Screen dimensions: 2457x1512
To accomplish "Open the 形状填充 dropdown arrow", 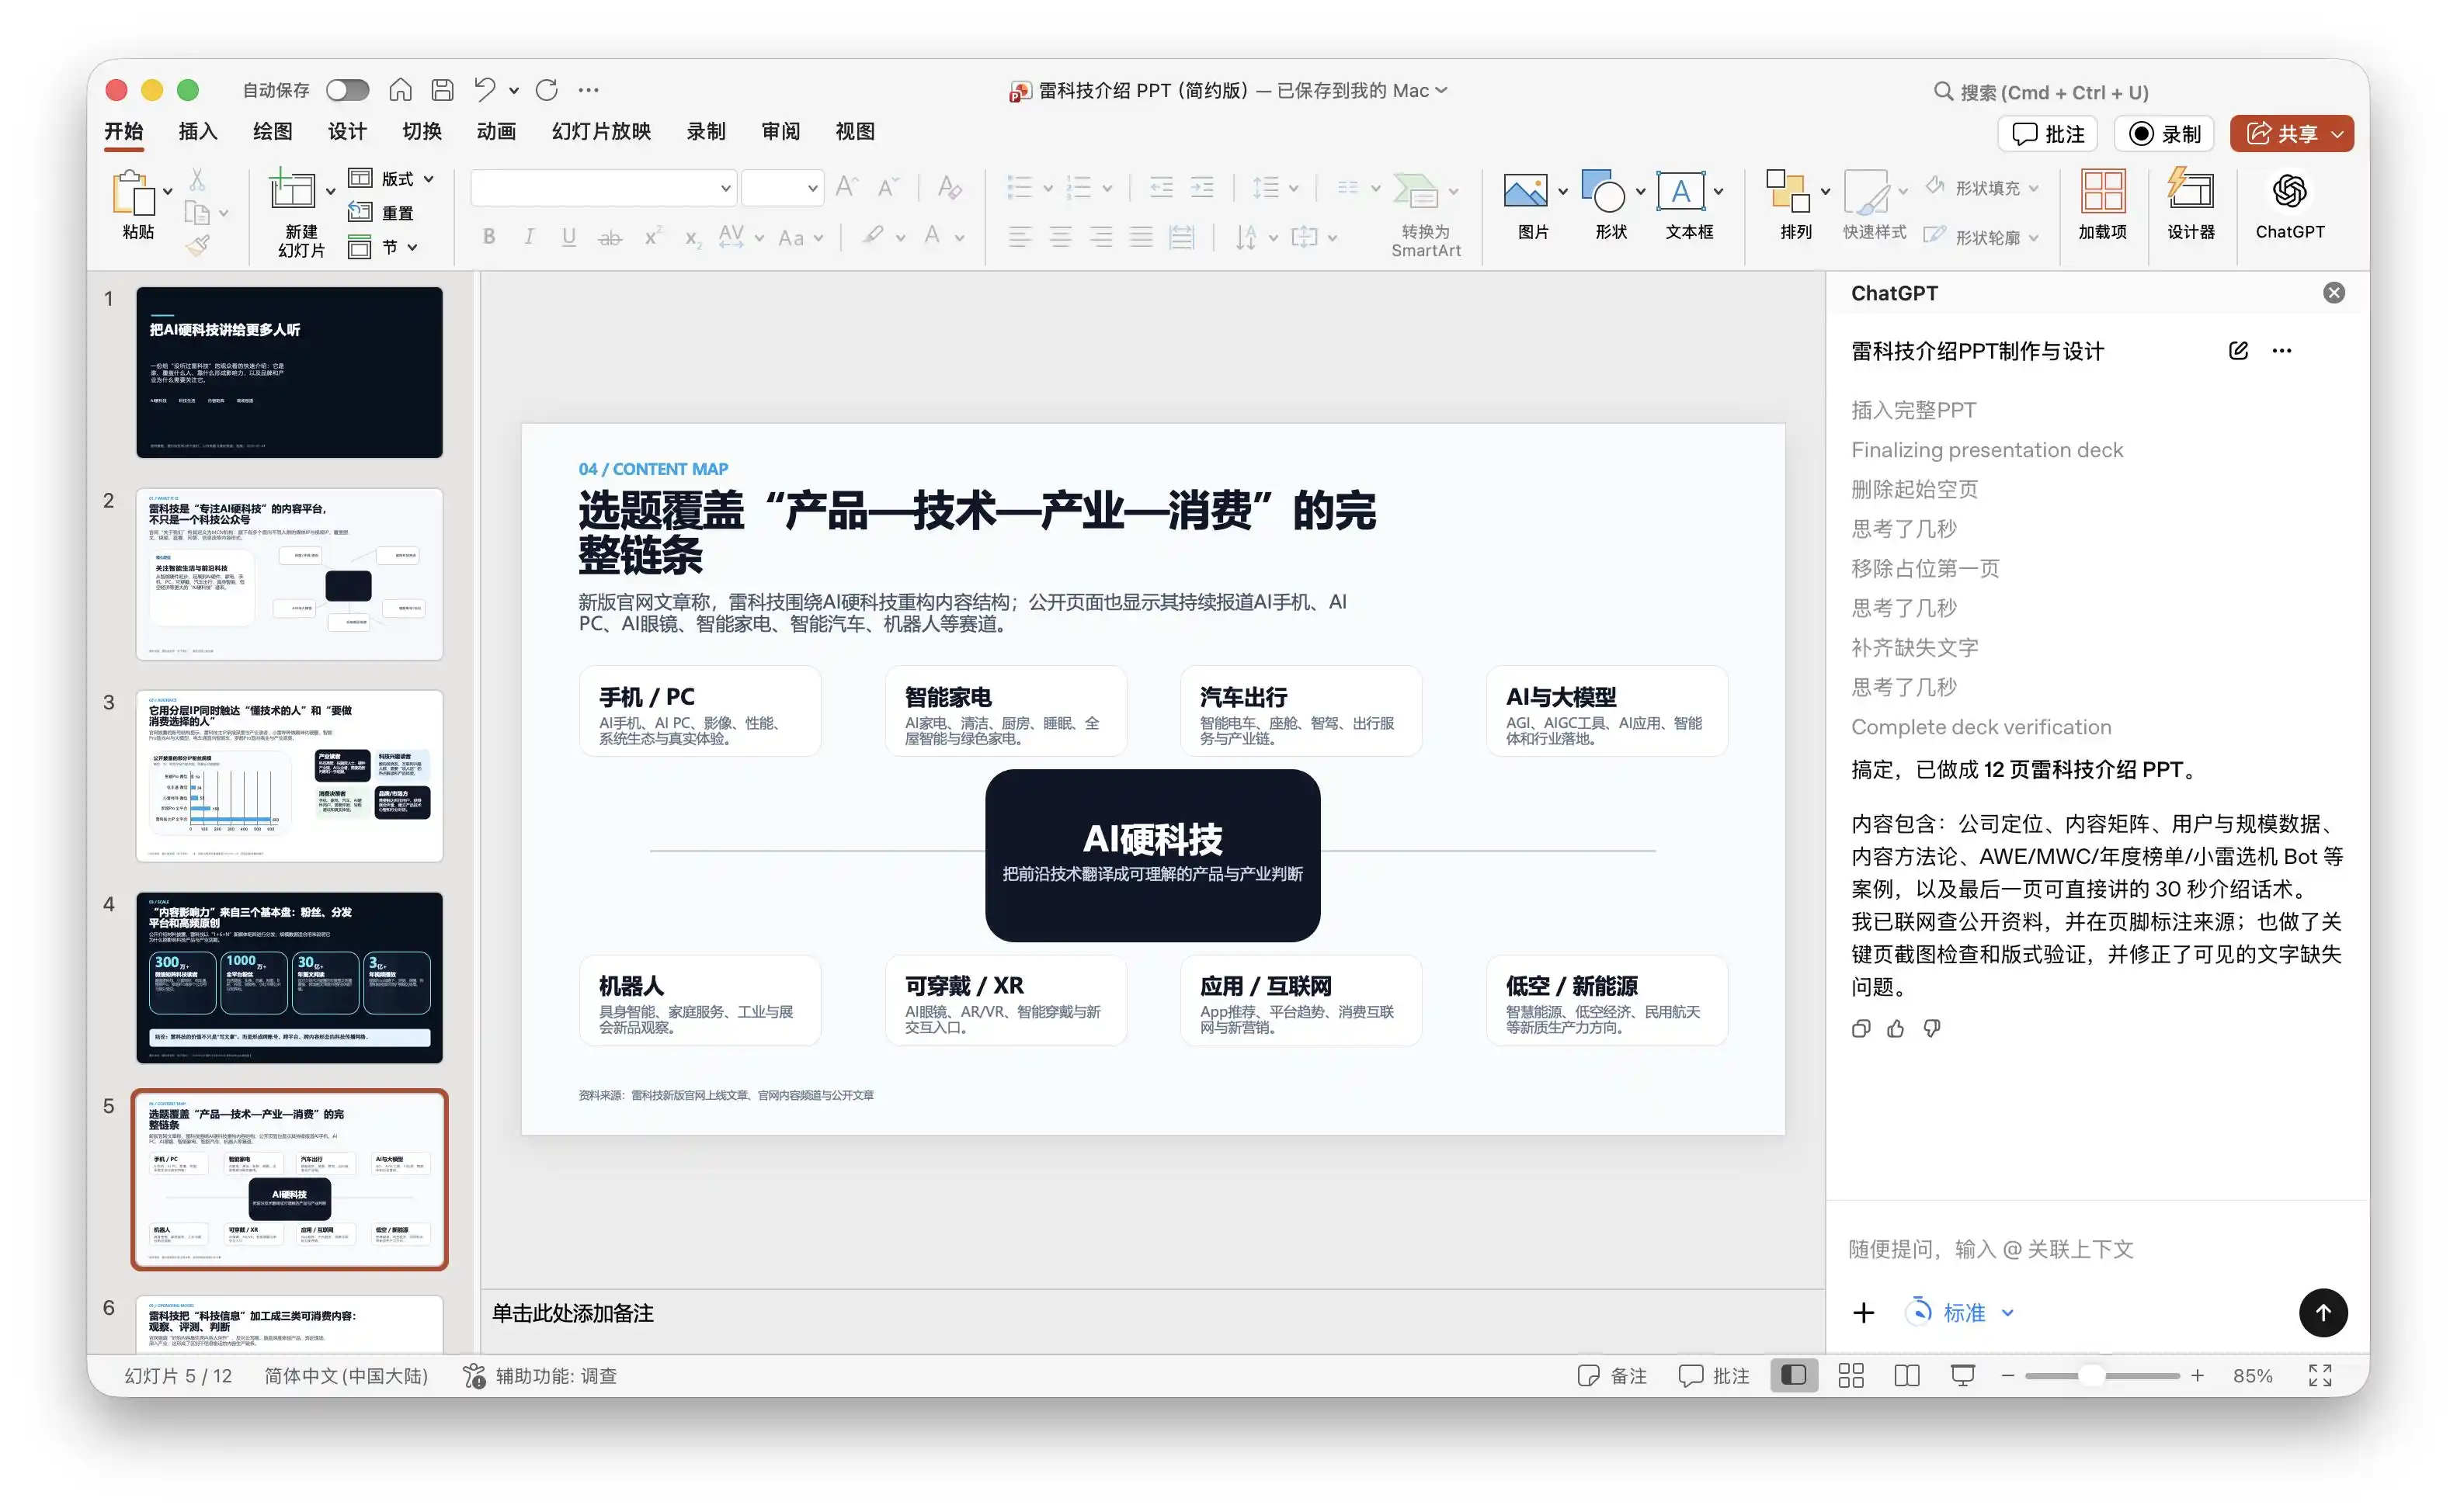I will pyautogui.click(x=2034, y=188).
